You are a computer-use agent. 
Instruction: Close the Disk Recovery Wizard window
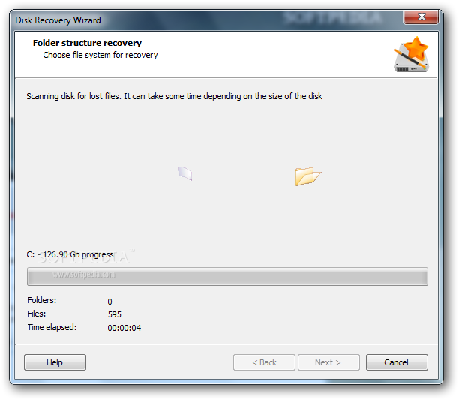tap(421, 17)
